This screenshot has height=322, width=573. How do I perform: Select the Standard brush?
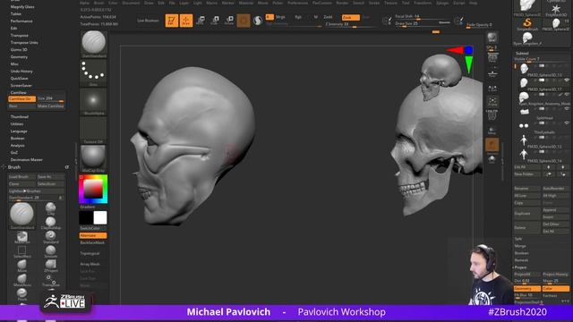coord(51,237)
